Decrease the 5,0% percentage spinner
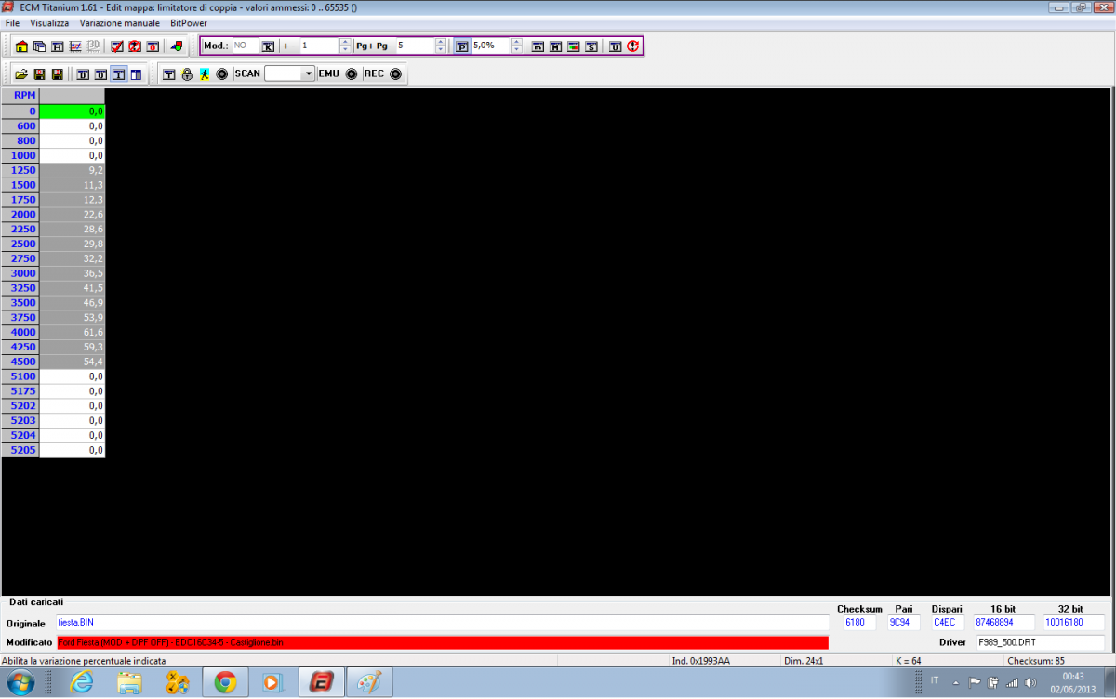 pos(517,49)
